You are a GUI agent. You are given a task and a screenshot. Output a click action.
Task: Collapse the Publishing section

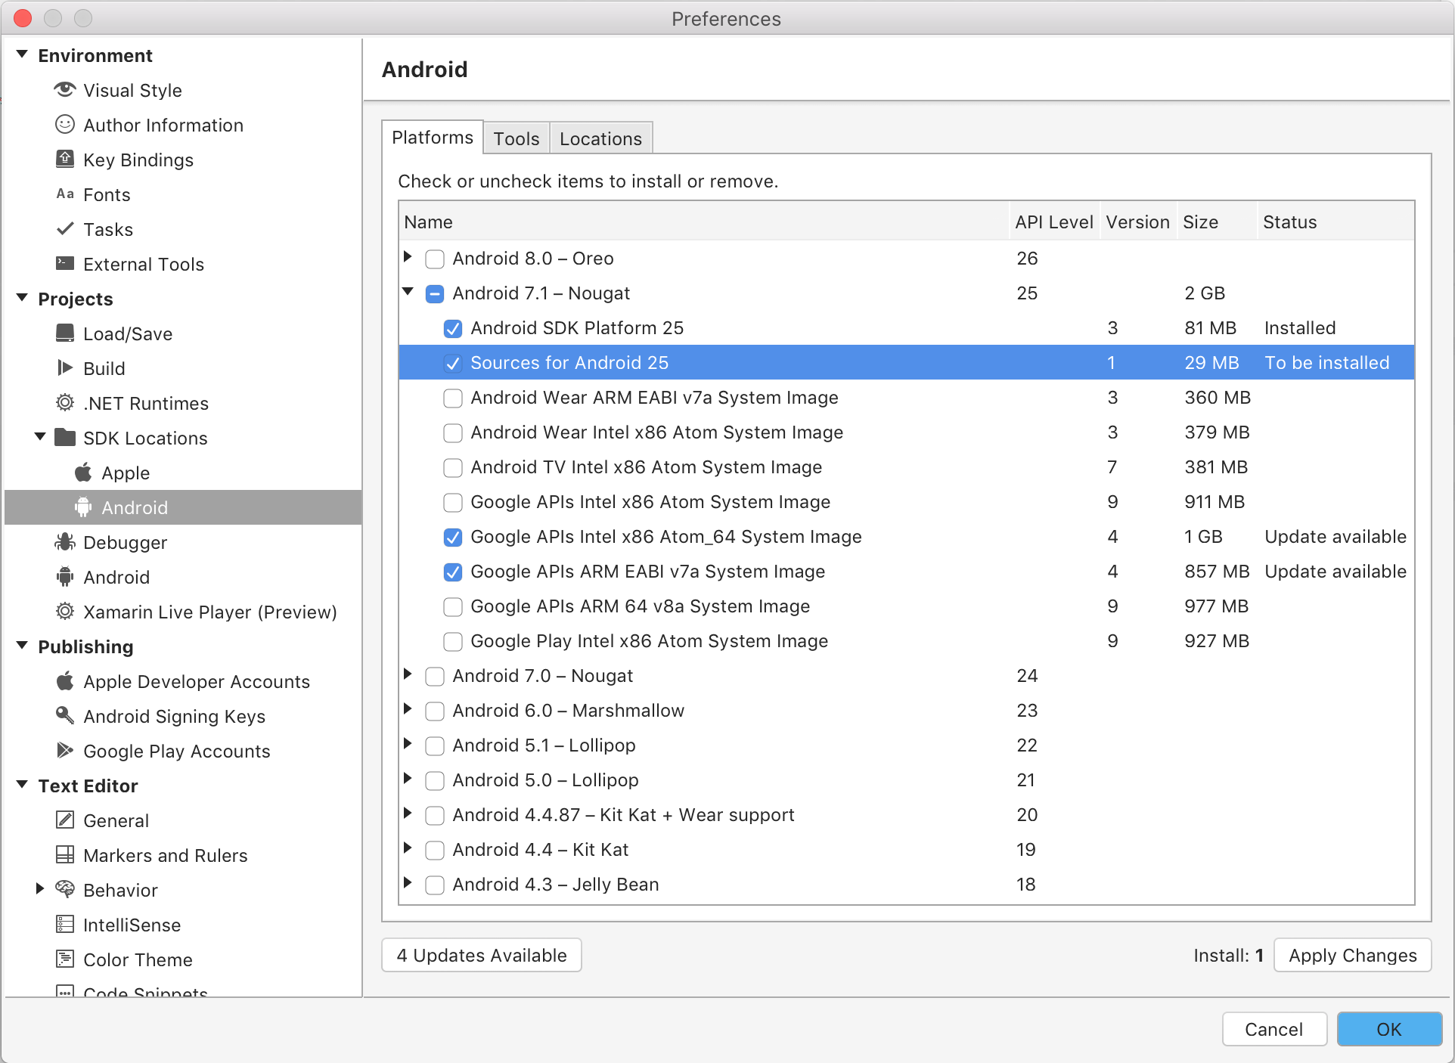[22, 646]
